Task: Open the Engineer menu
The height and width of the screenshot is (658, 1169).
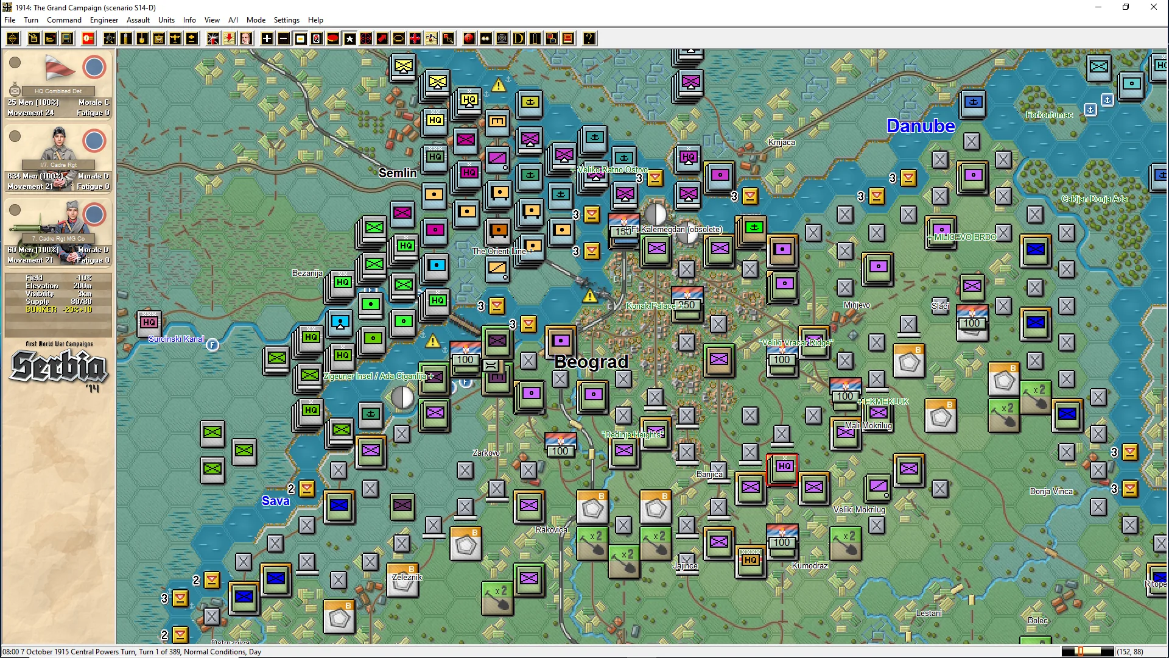Action: point(104,20)
